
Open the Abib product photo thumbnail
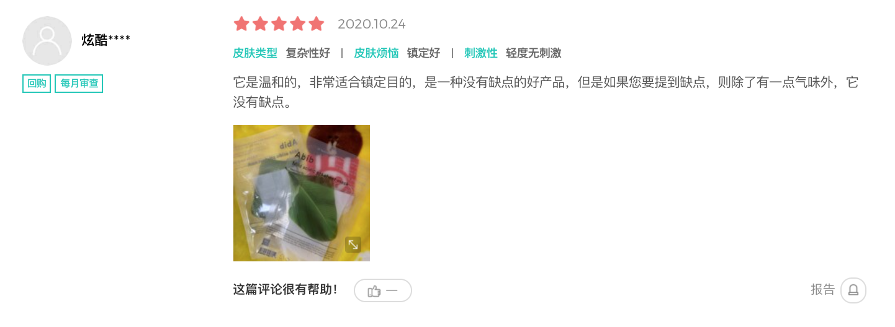click(302, 193)
